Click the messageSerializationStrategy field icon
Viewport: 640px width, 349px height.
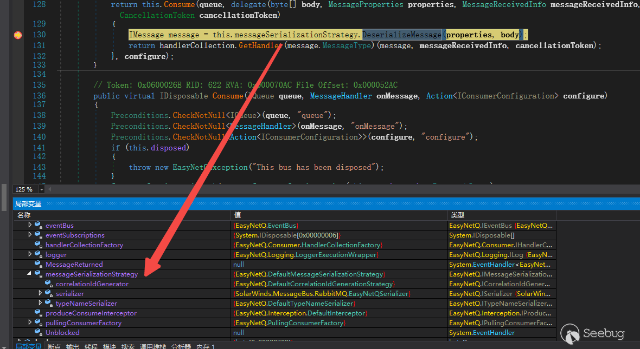click(x=39, y=274)
